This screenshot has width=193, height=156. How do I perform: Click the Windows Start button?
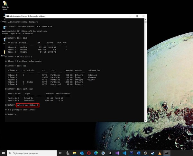point(3,153)
